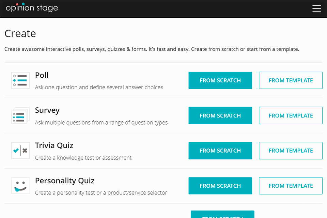Click the Trivia Quiz check-cross icon
Screen dimensions: 327x218
click(20, 151)
